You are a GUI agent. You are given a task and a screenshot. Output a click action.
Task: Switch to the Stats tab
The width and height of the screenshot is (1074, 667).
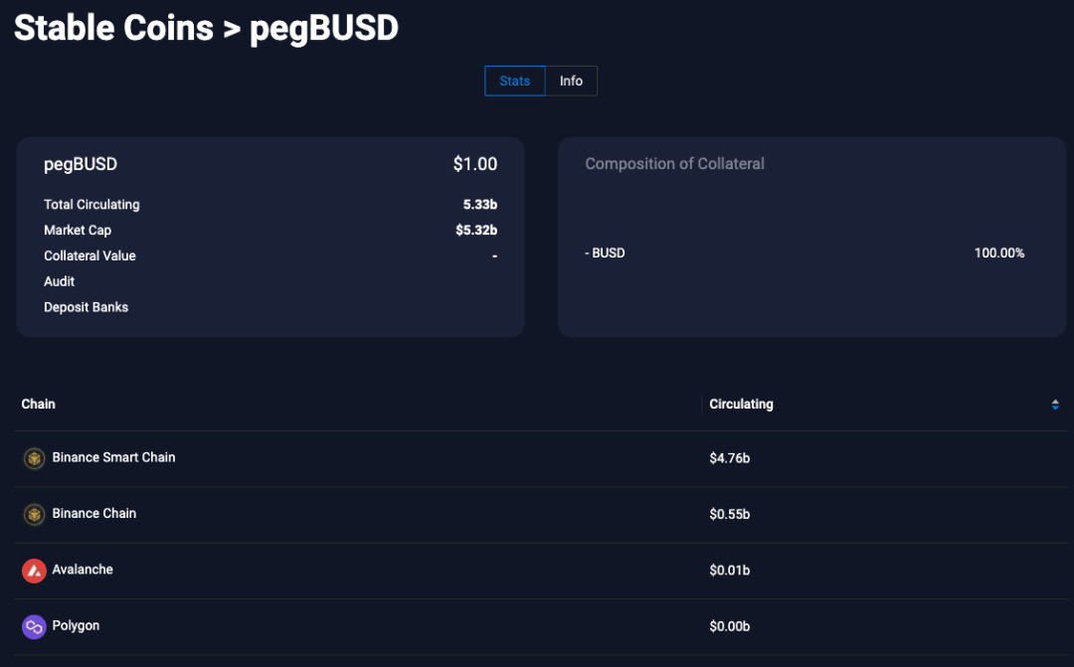point(514,81)
